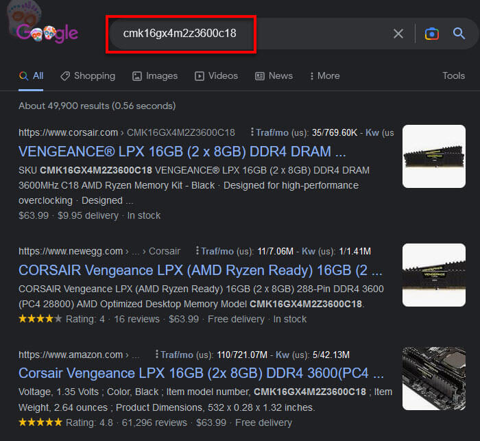This screenshot has height=441, width=480.
Task: Open the Corsair Vengeance LPX Amazon result
Action: 201,373
